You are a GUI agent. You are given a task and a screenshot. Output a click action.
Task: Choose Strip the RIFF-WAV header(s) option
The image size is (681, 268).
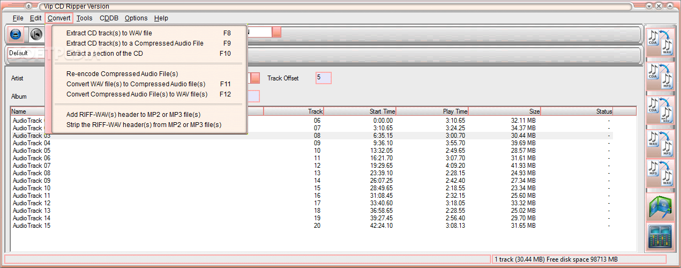coord(148,125)
